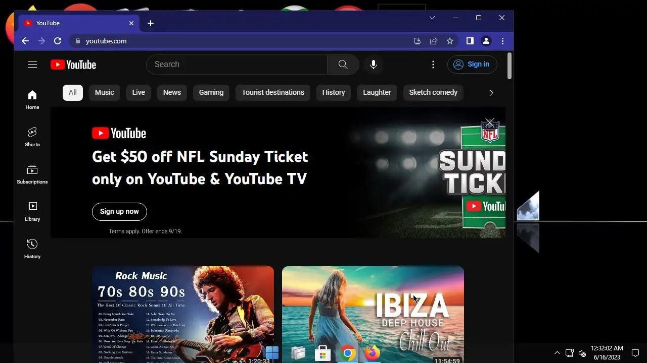Click the Sign up now button

119,212
